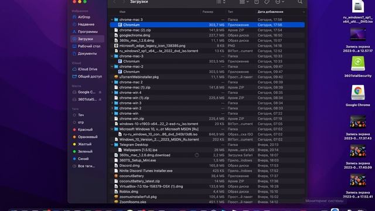Go forward with the Finder forward arrow
Screen dimensions: 375x211
[123, 2]
